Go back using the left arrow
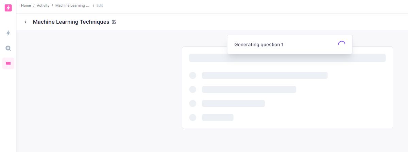Viewport: 408px width, 152px height. point(26,22)
